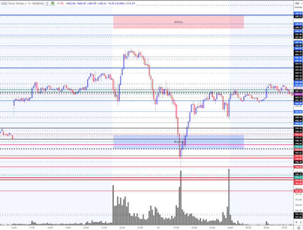The height and width of the screenshot is (230, 303).
Task: Click the 23:00 label on the time axis
Action: click(140, 228)
